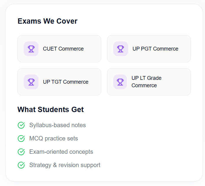Click checkmark icon beside Syllabus-based notes
This screenshot has height=186, width=205.
(21, 125)
